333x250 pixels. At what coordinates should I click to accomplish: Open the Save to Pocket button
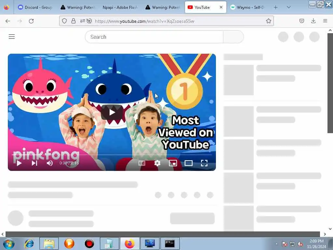pyautogui.click(x=301, y=21)
